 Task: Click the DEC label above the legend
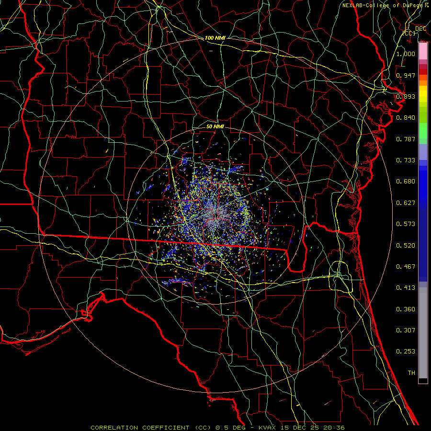(420, 29)
